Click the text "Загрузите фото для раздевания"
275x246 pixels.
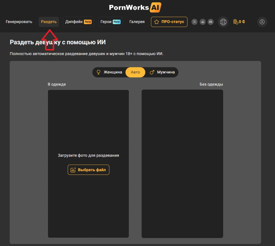(89, 155)
